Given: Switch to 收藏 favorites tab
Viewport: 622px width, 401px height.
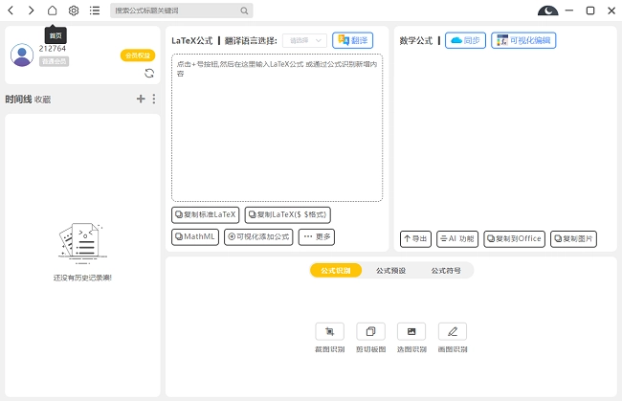Looking at the screenshot, I should point(42,100).
